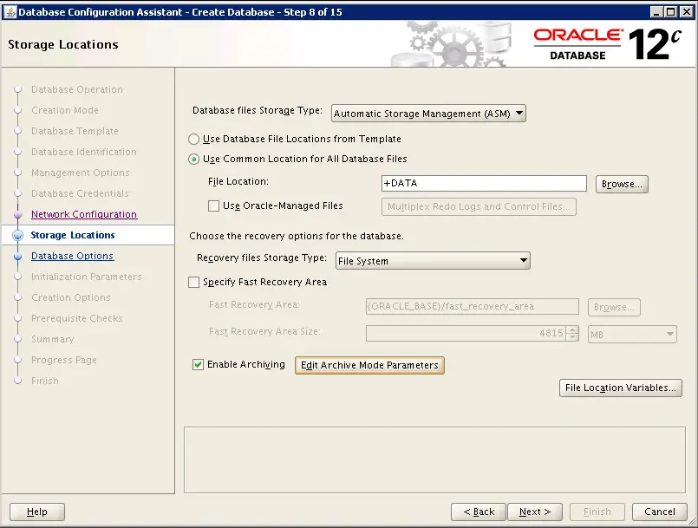Select Use Database File Locations from Template
Image resolution: width=698 pixels, height=528 pixels.
tap(193, 140)
